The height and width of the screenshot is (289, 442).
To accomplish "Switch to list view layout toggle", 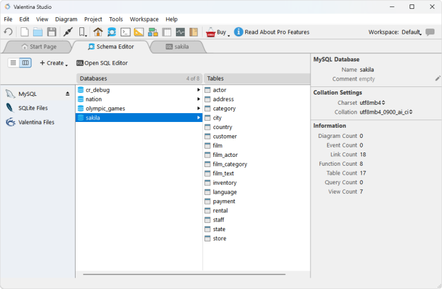I will pyautogui.click(x=13, y=63).
